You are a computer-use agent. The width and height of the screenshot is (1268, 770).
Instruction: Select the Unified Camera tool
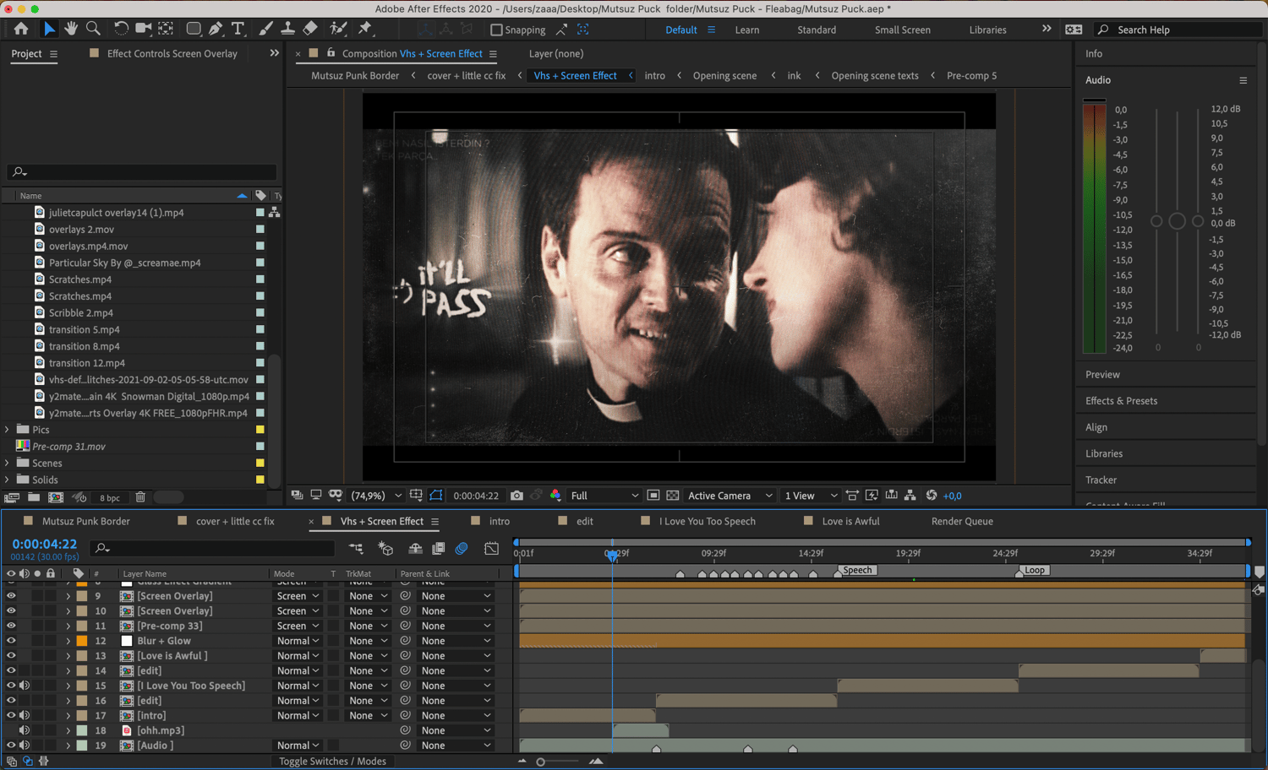tap(143, 29)
